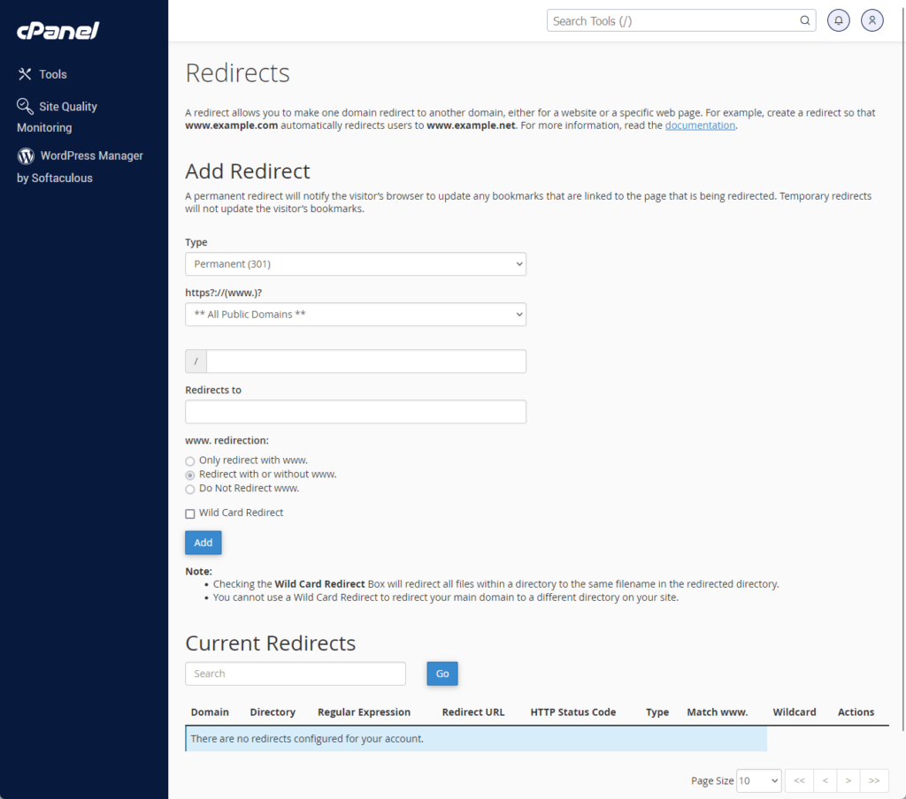Select Redirect with or without www.
The image size is (906, 799).
coord(189,476)
